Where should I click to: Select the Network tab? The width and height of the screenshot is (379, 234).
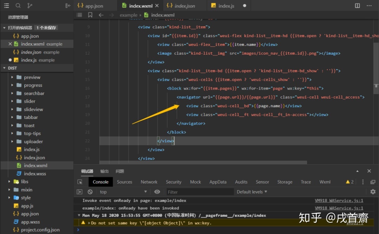149,182
